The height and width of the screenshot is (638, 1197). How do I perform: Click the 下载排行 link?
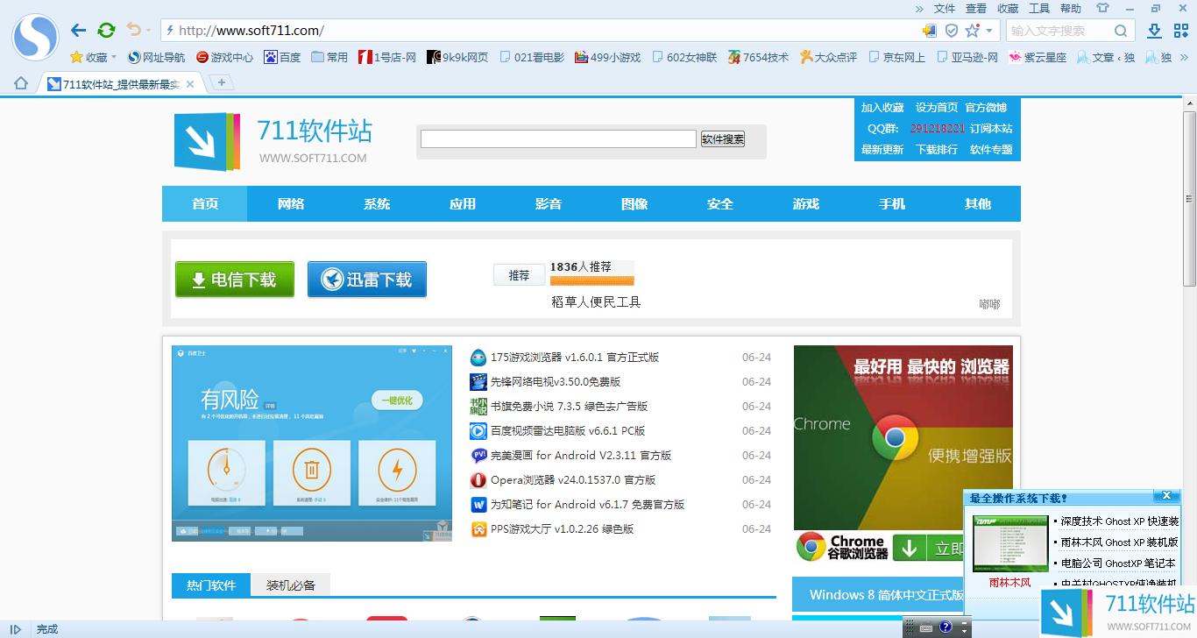(x=937, y=150)
